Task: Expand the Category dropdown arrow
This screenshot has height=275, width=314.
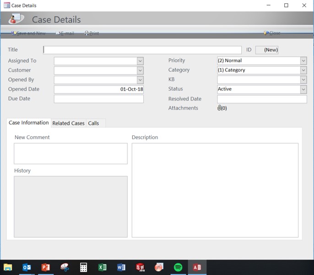Action: point(303,70)
